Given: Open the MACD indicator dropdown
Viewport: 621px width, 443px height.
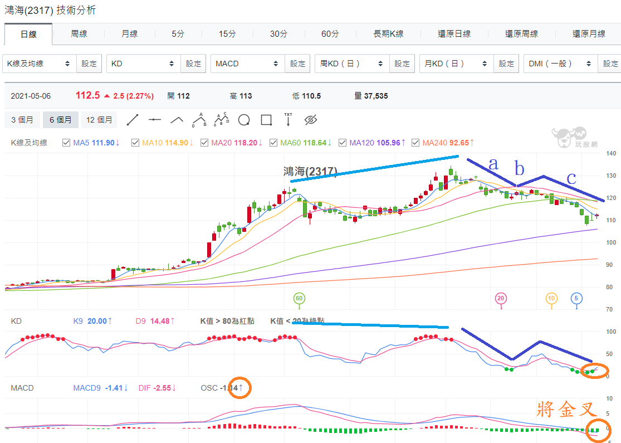Looking at the screenshot, I should click(x=247, y=64).
